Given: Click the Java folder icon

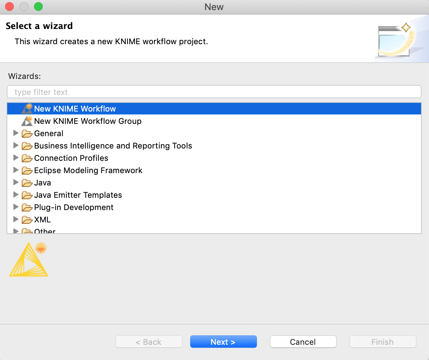Looking at the screenshot, I should click(x=27, y=183).
